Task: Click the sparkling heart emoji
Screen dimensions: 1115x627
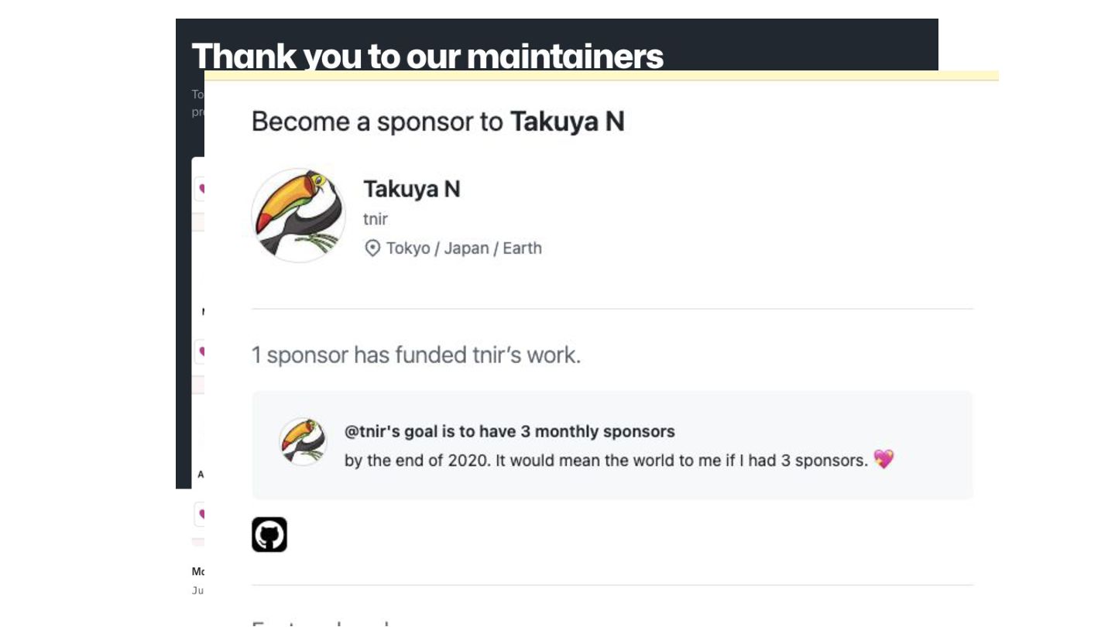Action: 883,460
